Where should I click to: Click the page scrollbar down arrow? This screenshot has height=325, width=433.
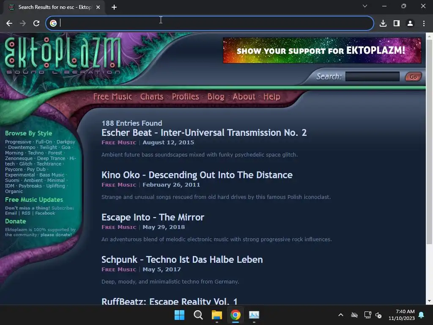(429, 301)
